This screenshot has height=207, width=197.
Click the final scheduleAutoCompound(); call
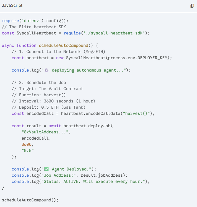(30, 200)
